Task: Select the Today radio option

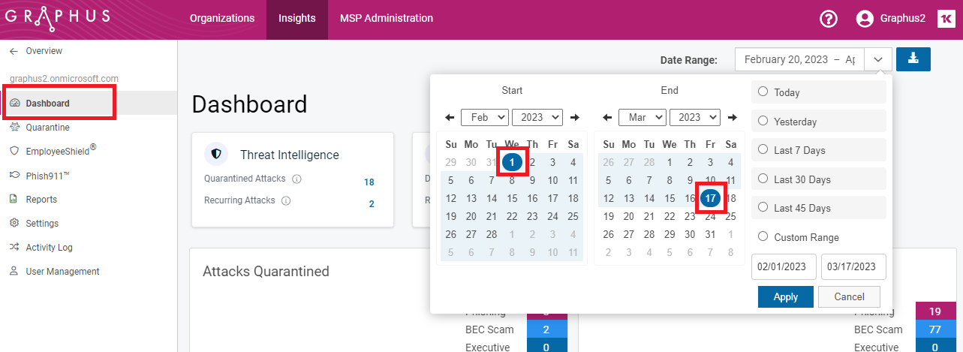Action: [x=763, y=92]
